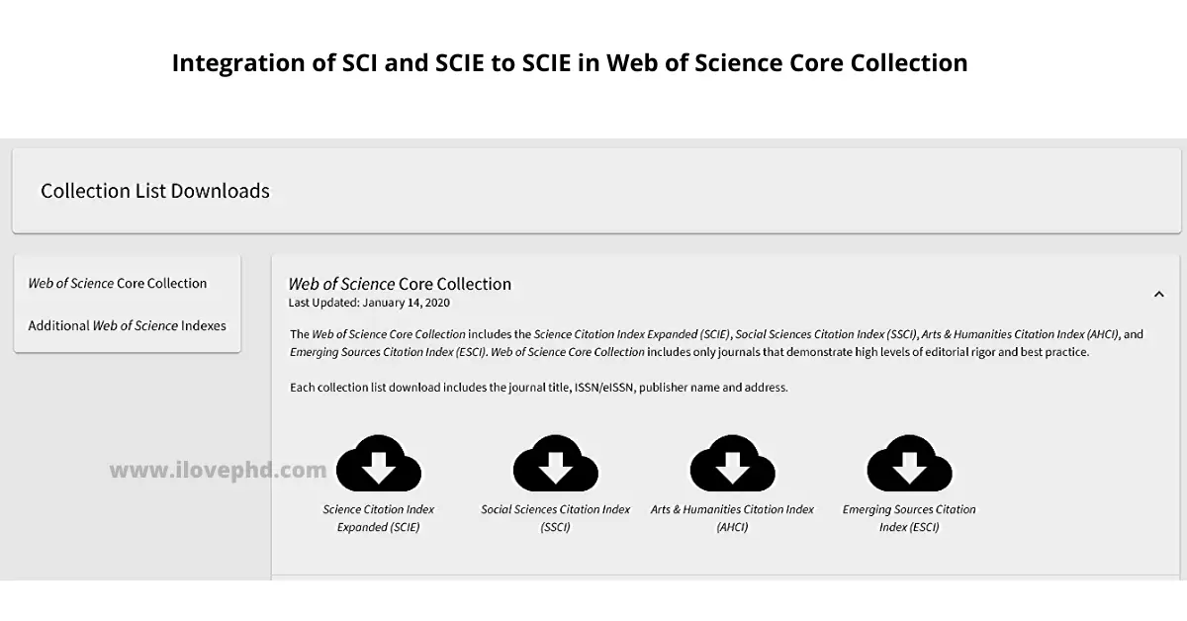Click the Arts & Humanities Citation Index download icon
This screenshot has width=1187, height=621.
(x=732, y=462)
